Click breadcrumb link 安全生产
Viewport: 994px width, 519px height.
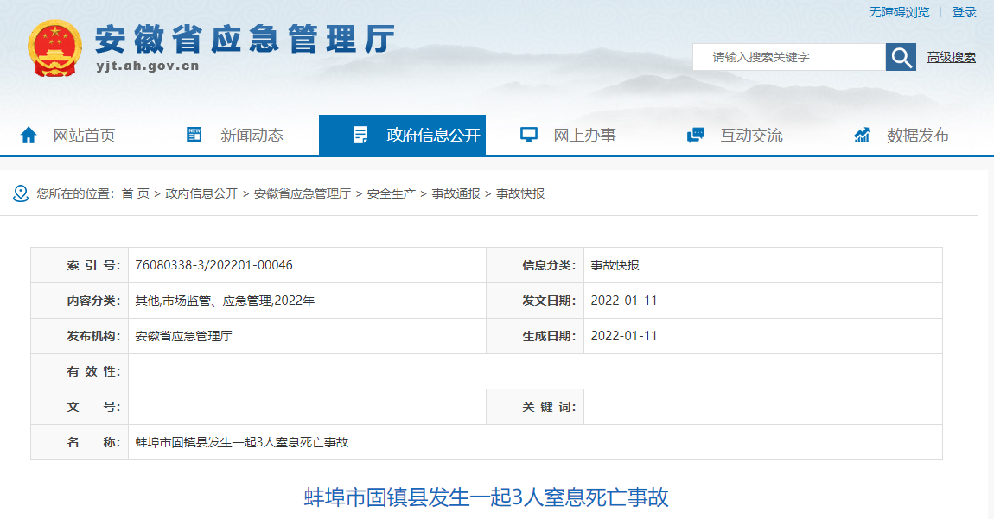pos(392,194)
